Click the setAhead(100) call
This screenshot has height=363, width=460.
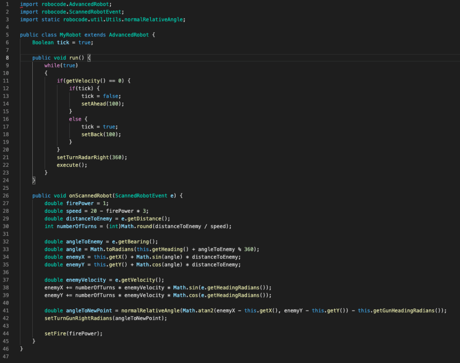102,103
